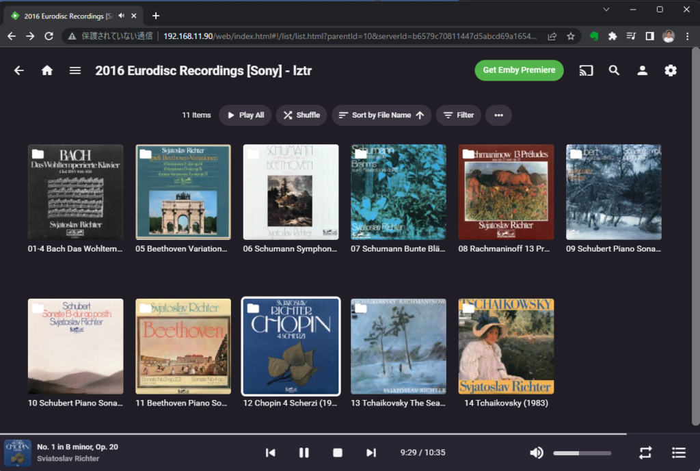
Task: Open the Filter options
Action: click(459, 116)
